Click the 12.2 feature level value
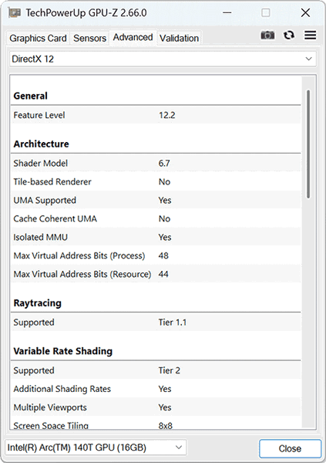This screenshot has height=463, width=326. pos(167,115)
